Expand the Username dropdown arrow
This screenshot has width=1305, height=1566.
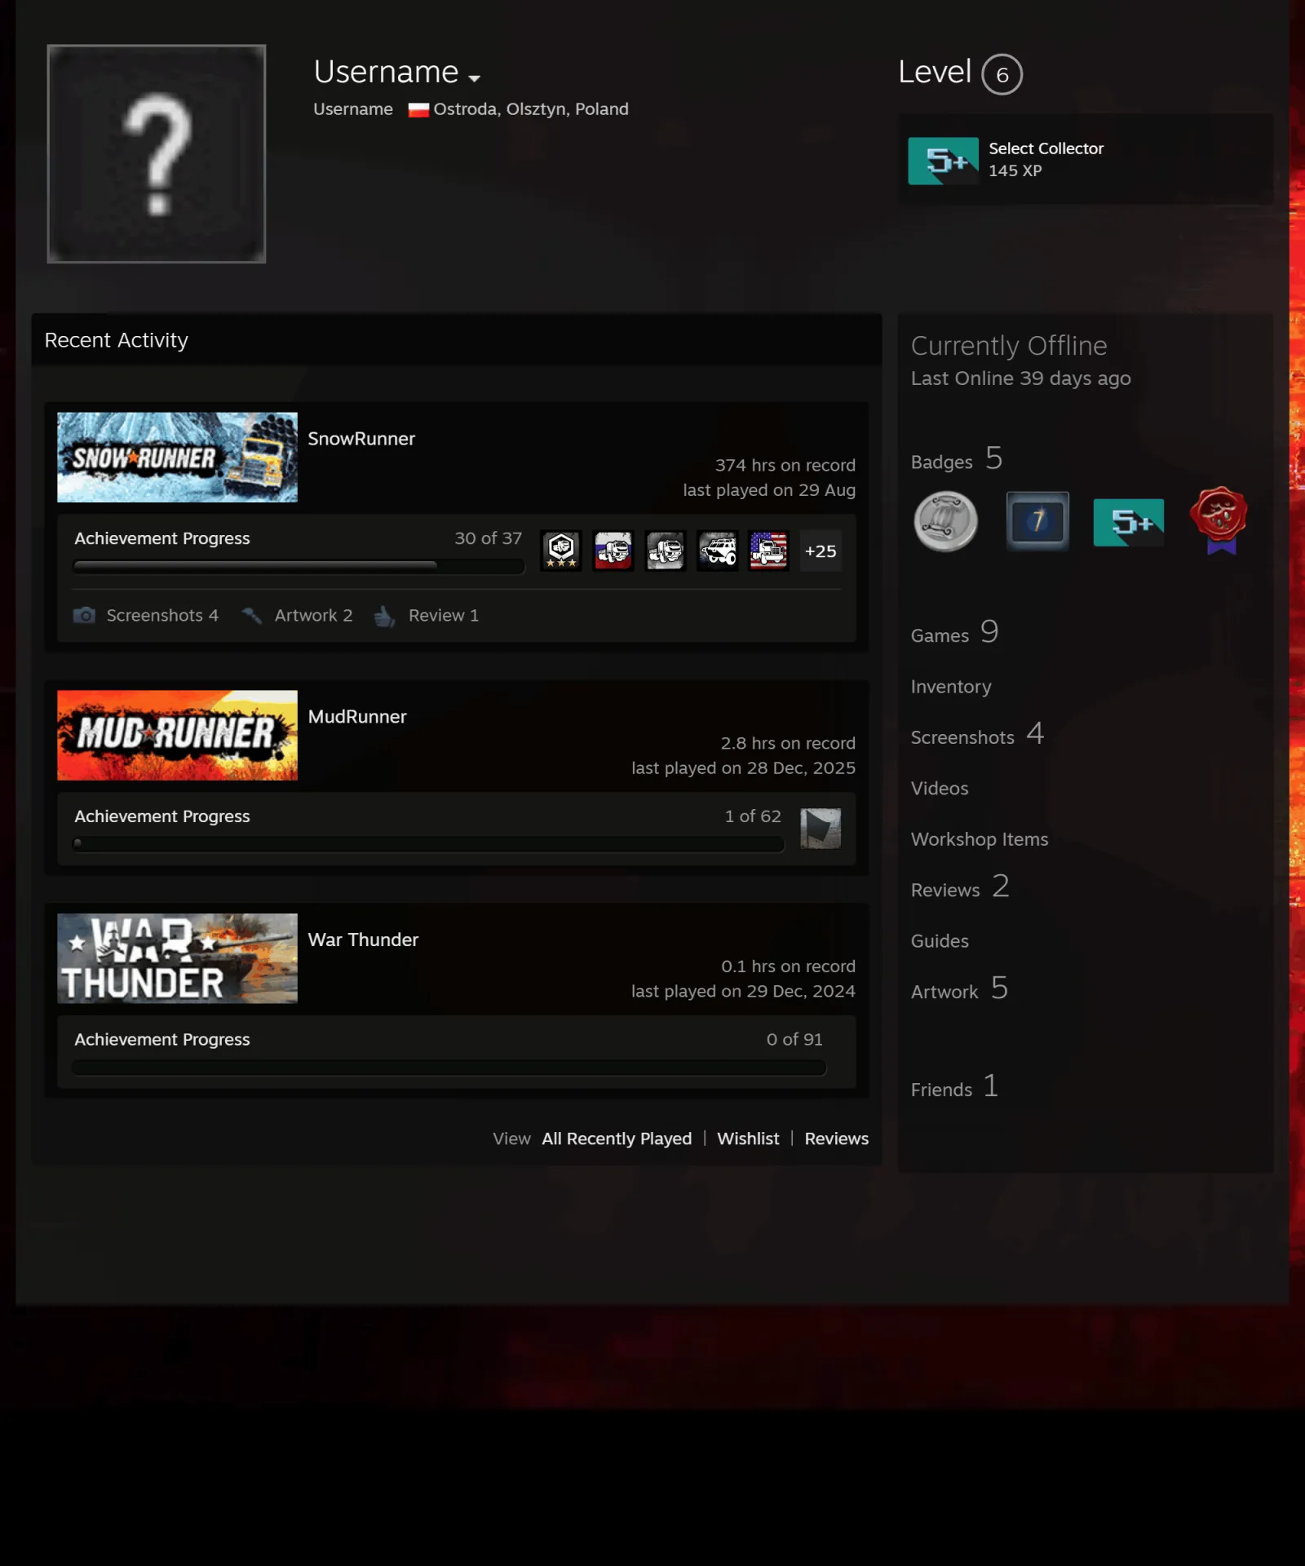(474, 78)
